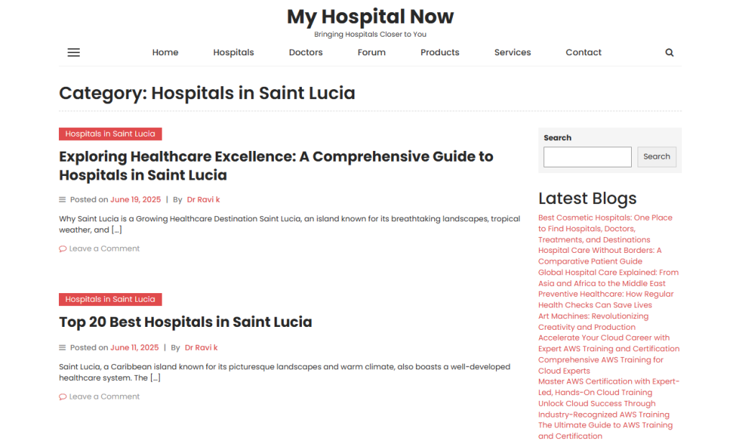Screen dimensions: 736x444
Task: Go to the Hospitals menu item
Action: (234, 52)
